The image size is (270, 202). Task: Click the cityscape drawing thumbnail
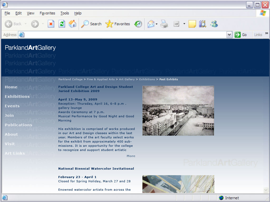(178, 111)
